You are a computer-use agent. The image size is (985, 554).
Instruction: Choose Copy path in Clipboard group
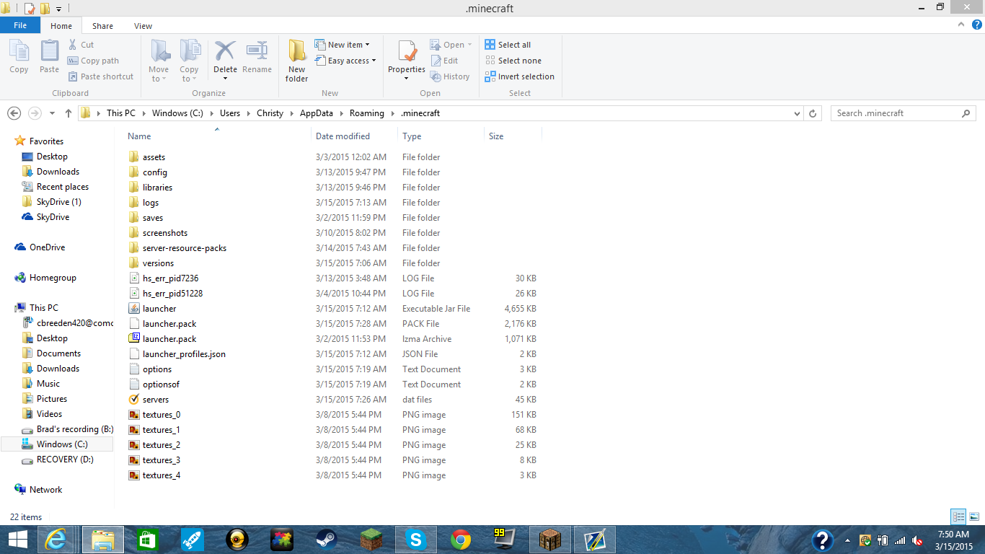[x=93, y=61]
